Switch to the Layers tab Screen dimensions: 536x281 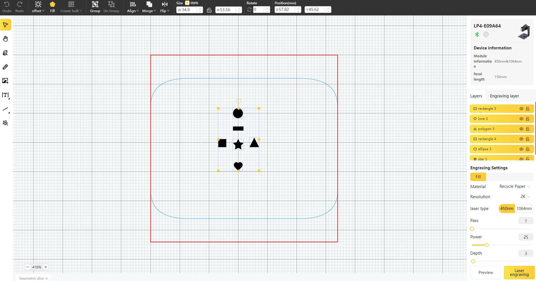[x=476, y=96]
